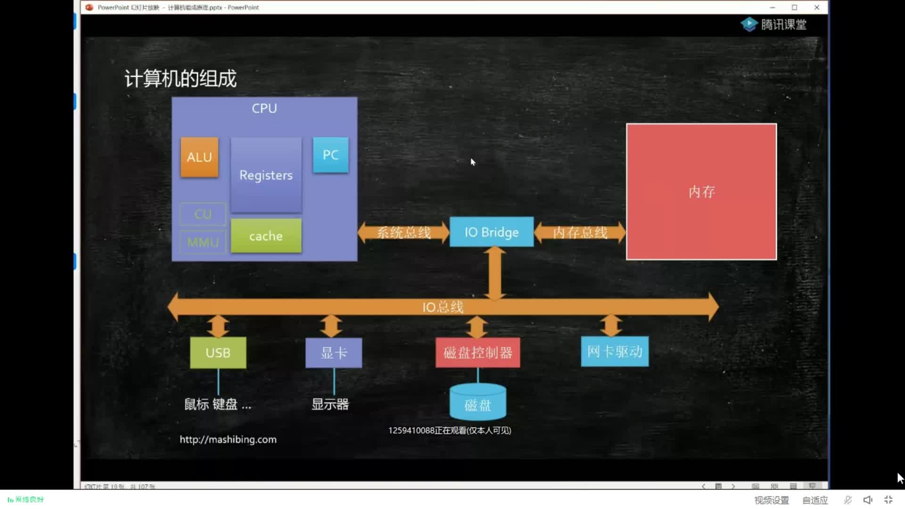
Task: Click the Registers block
Action: [x=266, y=175]
